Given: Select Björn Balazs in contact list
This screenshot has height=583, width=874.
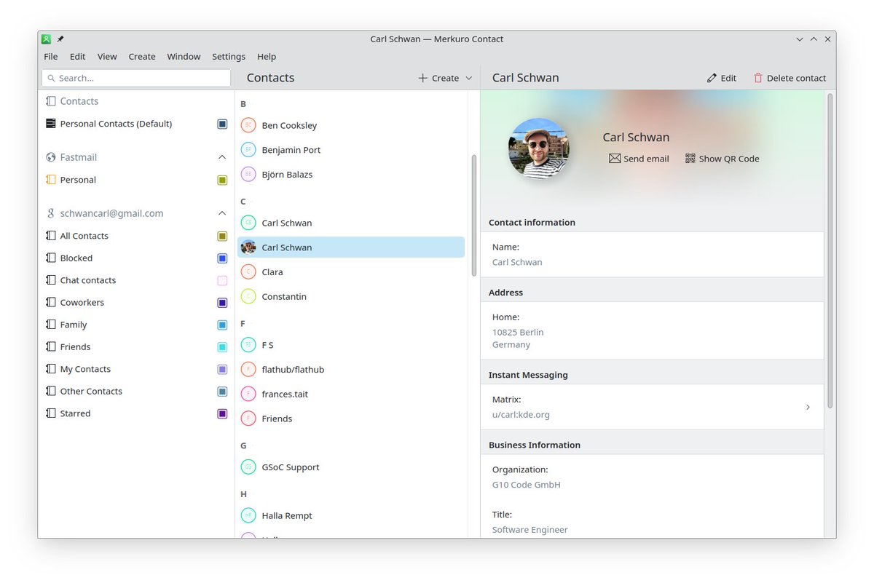Looking at the screenshot, I should (x=351, y=175).
